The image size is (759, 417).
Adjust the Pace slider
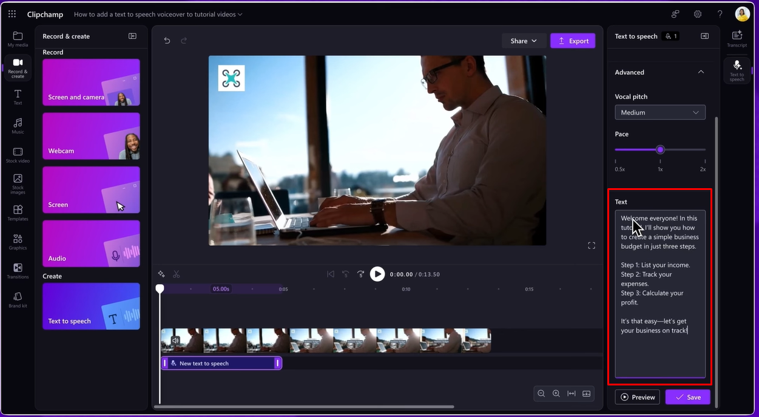point(660,149)
